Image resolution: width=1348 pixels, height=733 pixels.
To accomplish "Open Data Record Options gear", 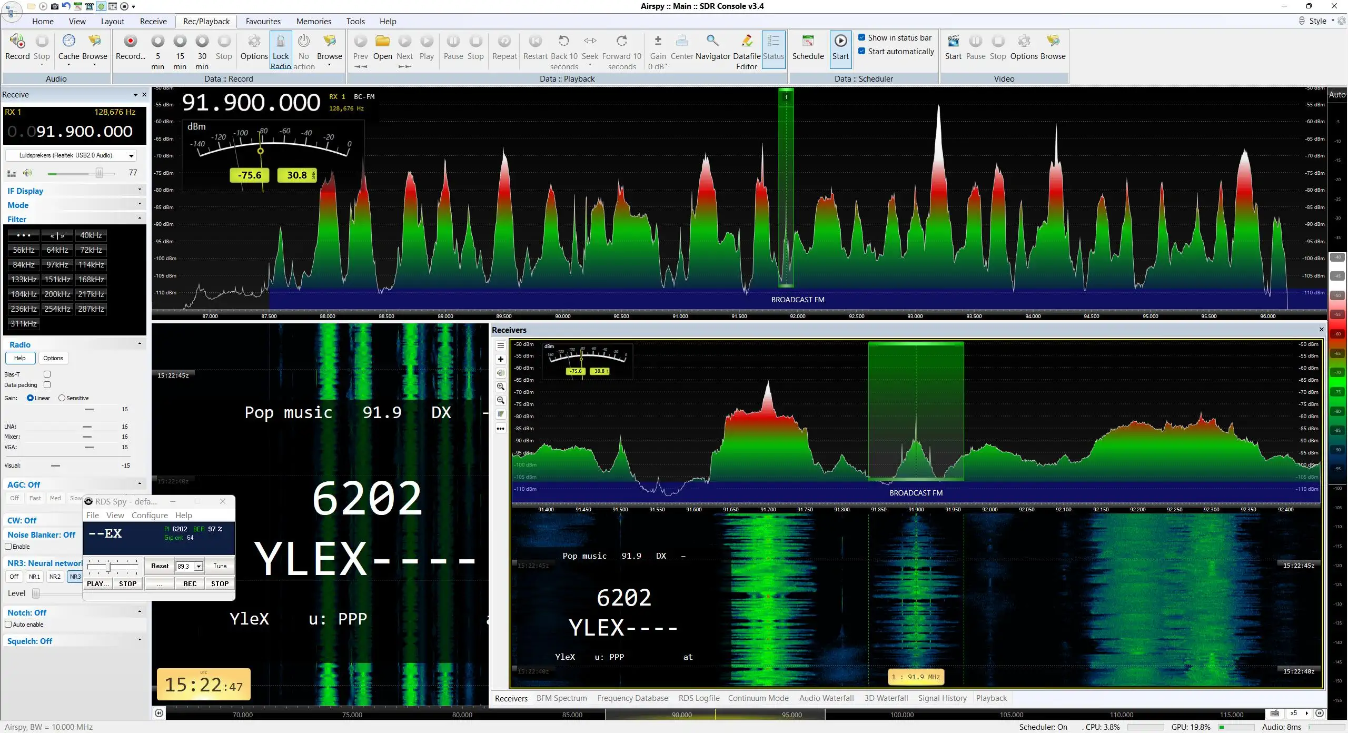I will [x=254, y=47].
